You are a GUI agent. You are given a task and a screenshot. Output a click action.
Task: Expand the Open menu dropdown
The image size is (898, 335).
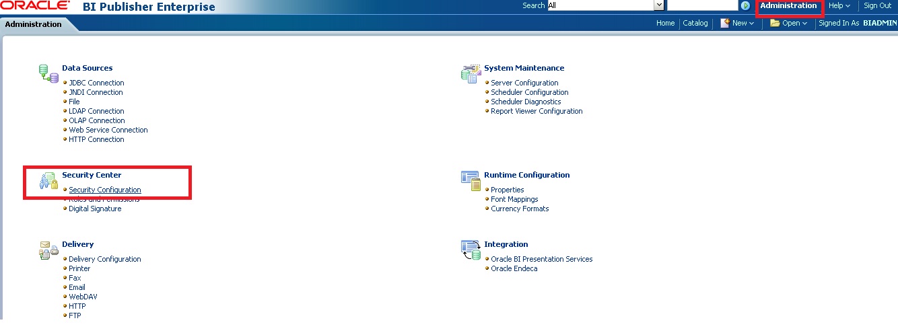pos(795,24)
